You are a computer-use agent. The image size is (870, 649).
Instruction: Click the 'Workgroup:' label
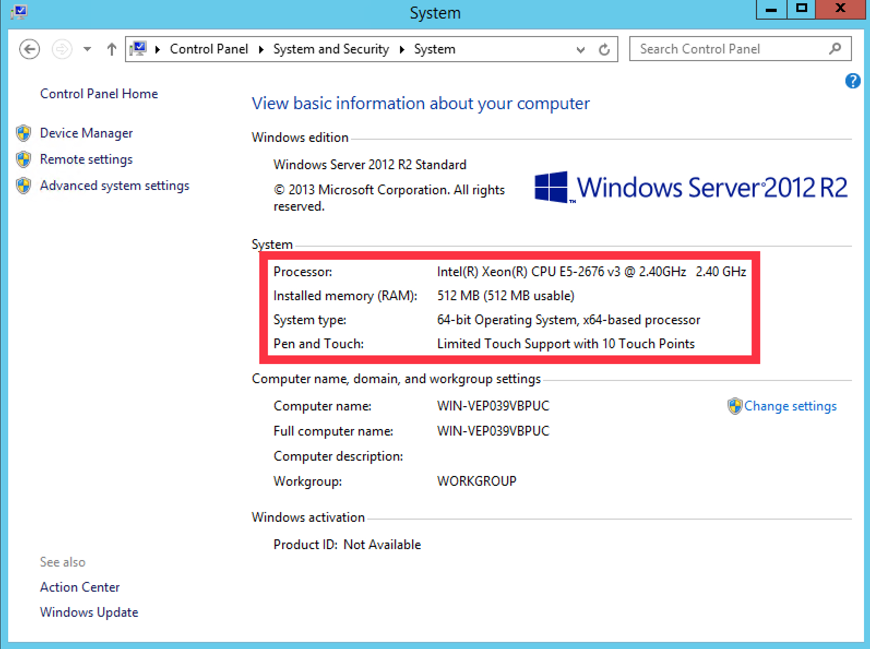[x=308, y=481]
